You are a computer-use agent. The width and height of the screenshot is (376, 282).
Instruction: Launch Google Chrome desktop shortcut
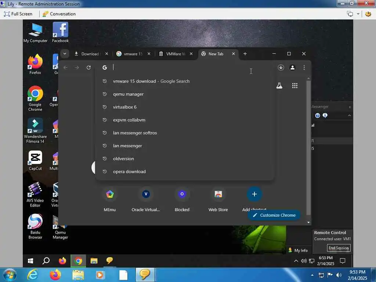[35, 98]
